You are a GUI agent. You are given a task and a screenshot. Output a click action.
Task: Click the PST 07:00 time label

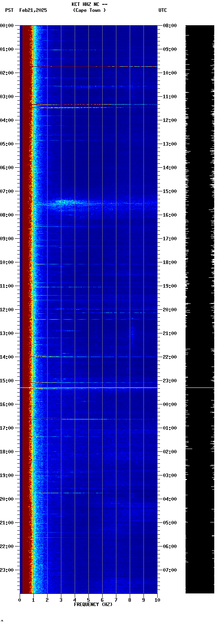point(7,191)
